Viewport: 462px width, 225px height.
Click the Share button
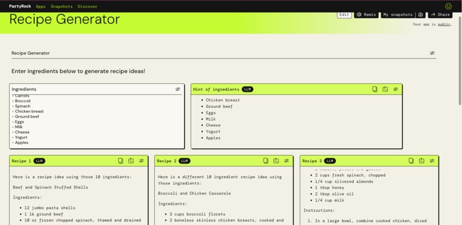click(x=440, y=15)
